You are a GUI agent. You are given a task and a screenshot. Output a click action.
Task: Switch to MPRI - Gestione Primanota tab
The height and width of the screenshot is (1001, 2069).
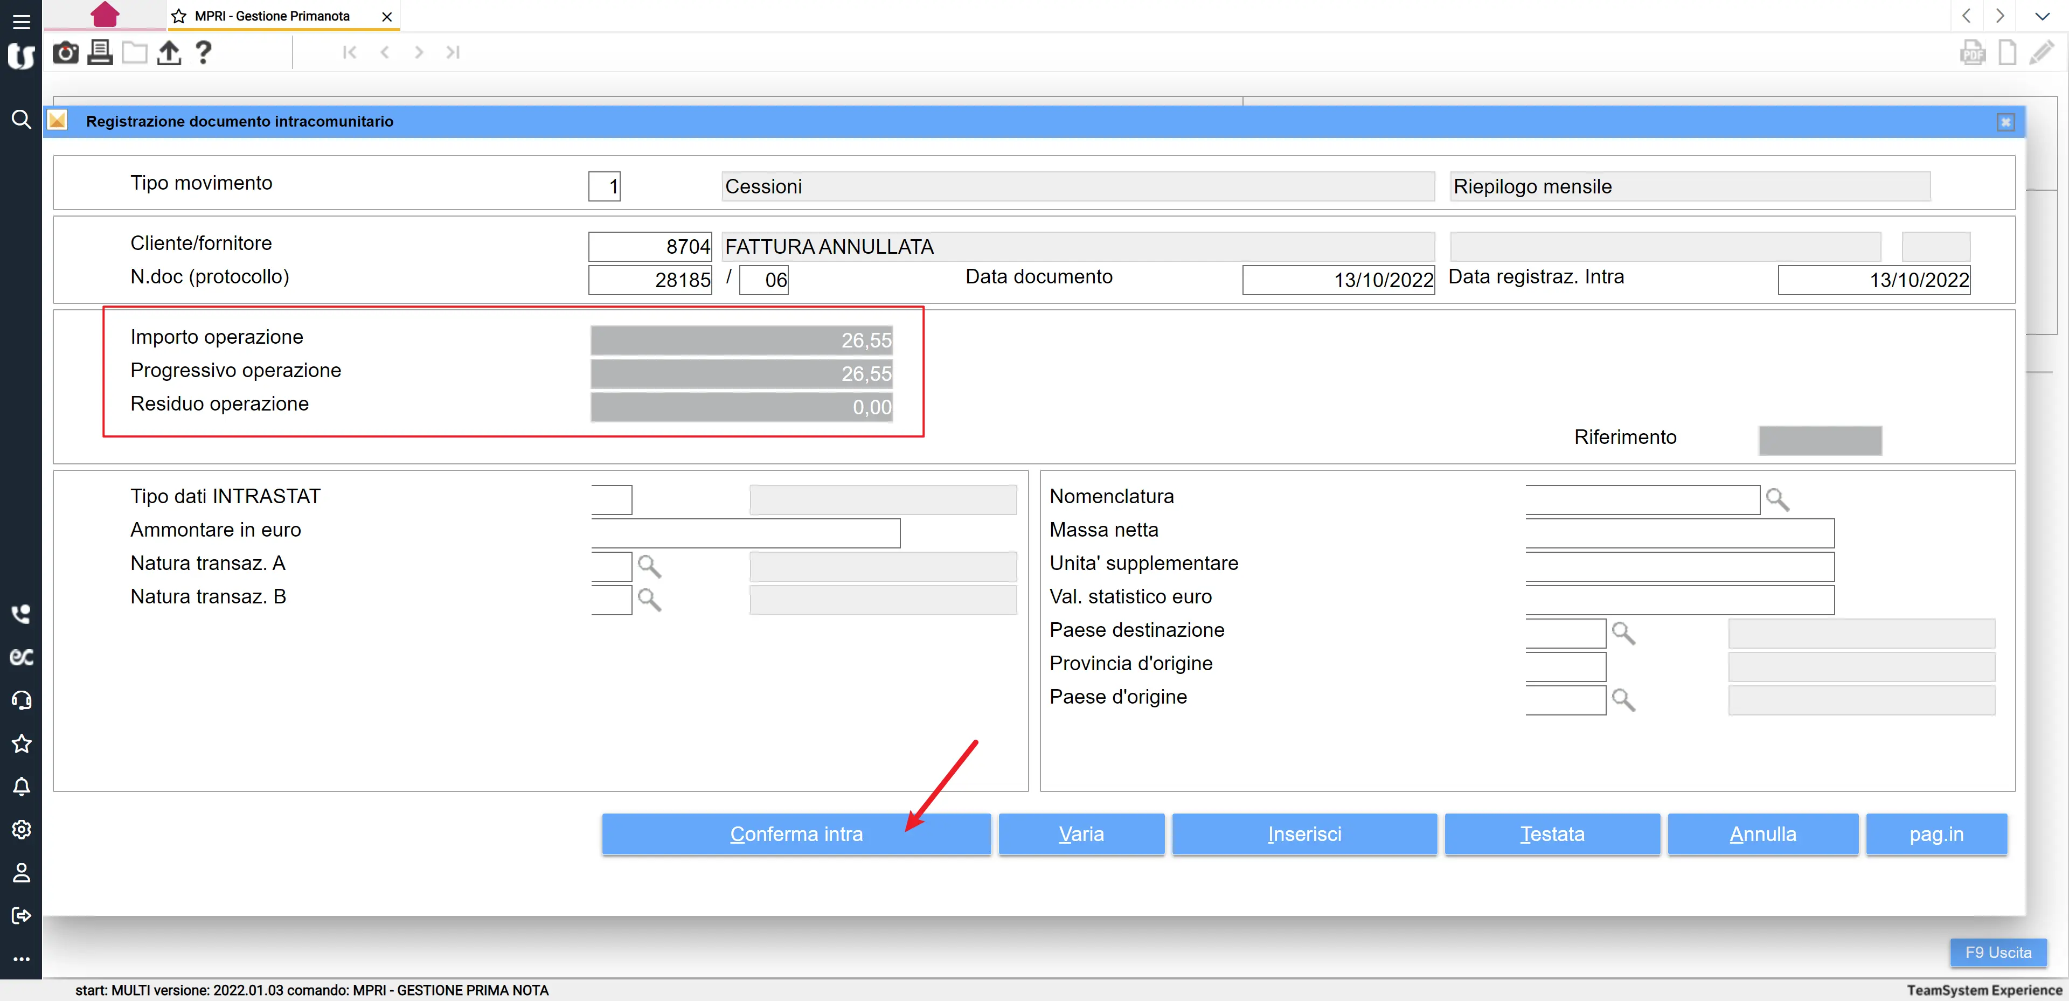[272, 16]
